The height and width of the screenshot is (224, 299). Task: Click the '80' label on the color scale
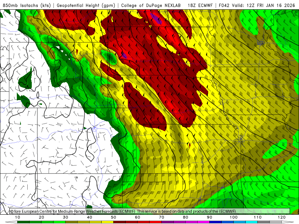point(185,217)
